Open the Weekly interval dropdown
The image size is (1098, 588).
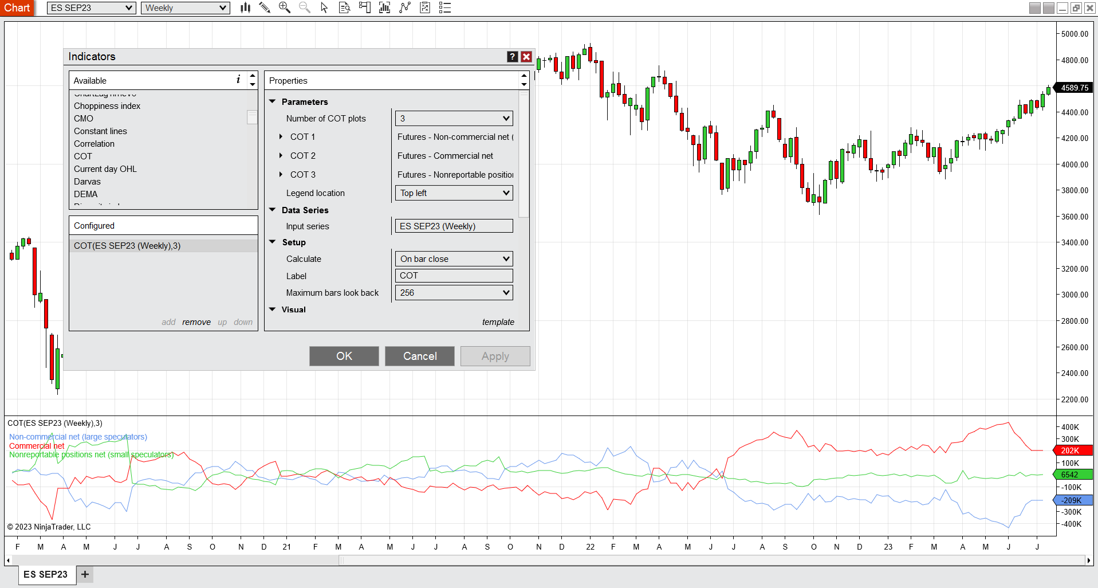[186, 7]
